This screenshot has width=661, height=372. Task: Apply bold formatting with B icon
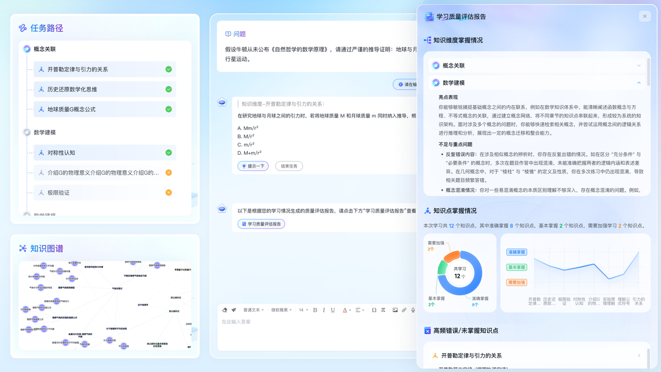click(x=315, y=310)
